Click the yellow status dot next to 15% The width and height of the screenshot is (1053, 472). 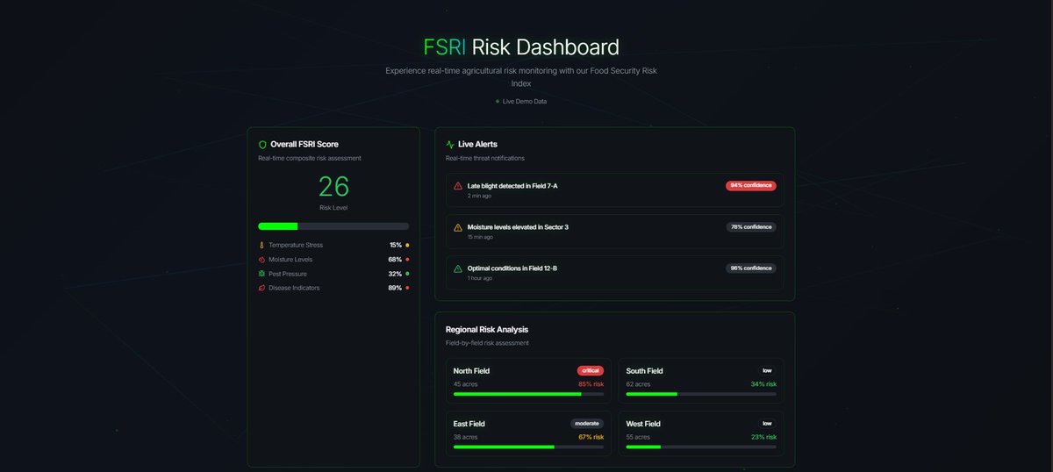point(407,246)
